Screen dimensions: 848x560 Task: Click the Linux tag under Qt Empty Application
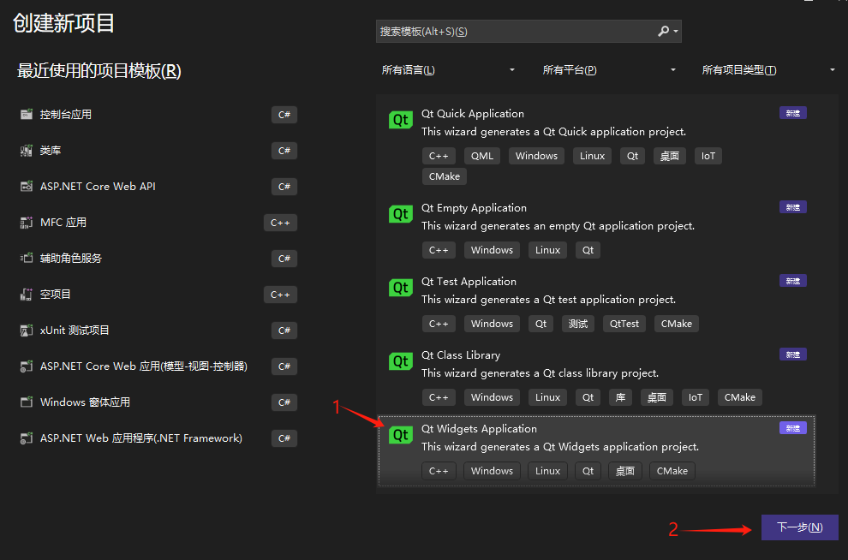pyautogui.click(x=547, y=250)
